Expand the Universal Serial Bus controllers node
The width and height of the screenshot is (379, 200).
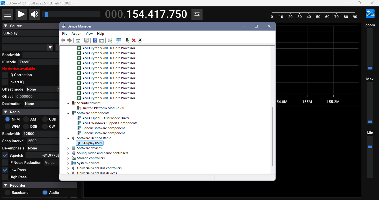click(x=68, y=168)
